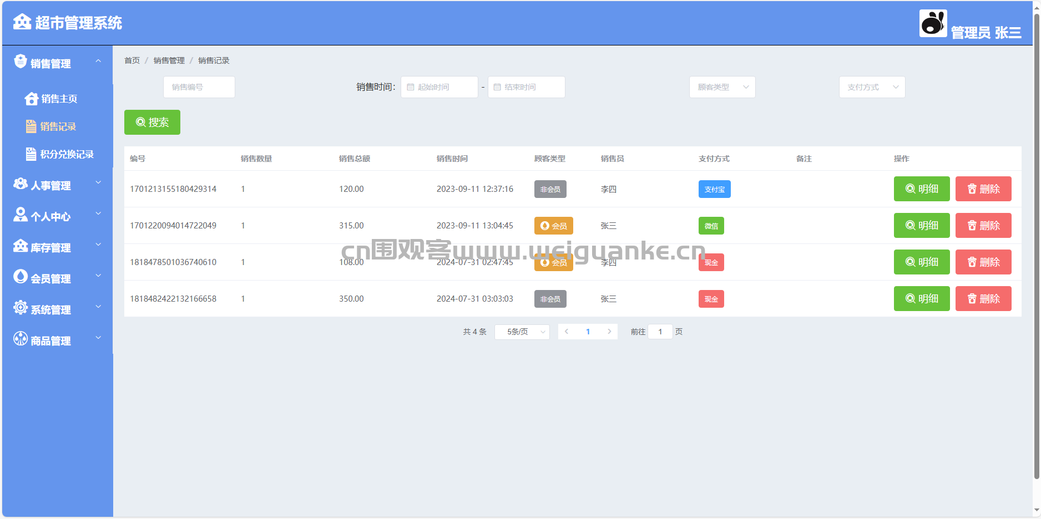Click the 销售总额 column header
This screenshot has height=519, width=1041.
click(x=355, y=159)
